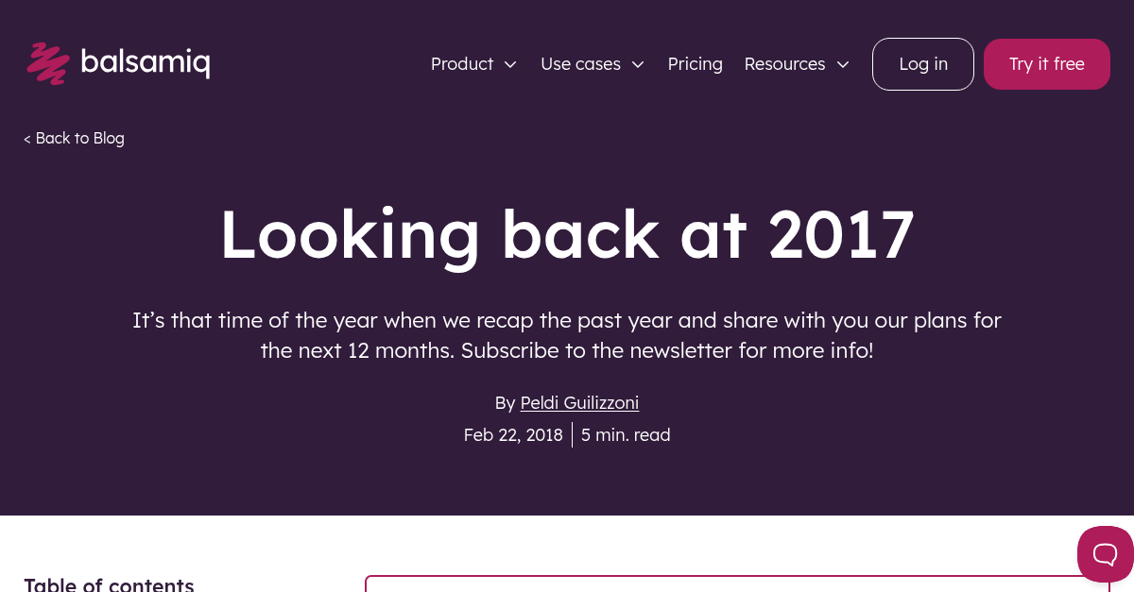
Task: Click the intro paragraph about the newsletter
Action: tap(567, 335)
